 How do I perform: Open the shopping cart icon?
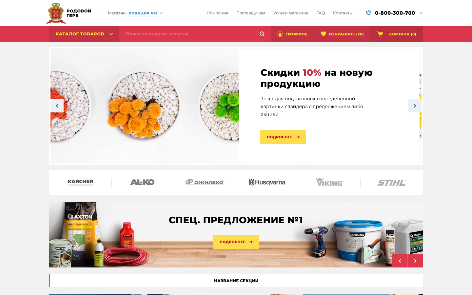click(x=380, y=34)
